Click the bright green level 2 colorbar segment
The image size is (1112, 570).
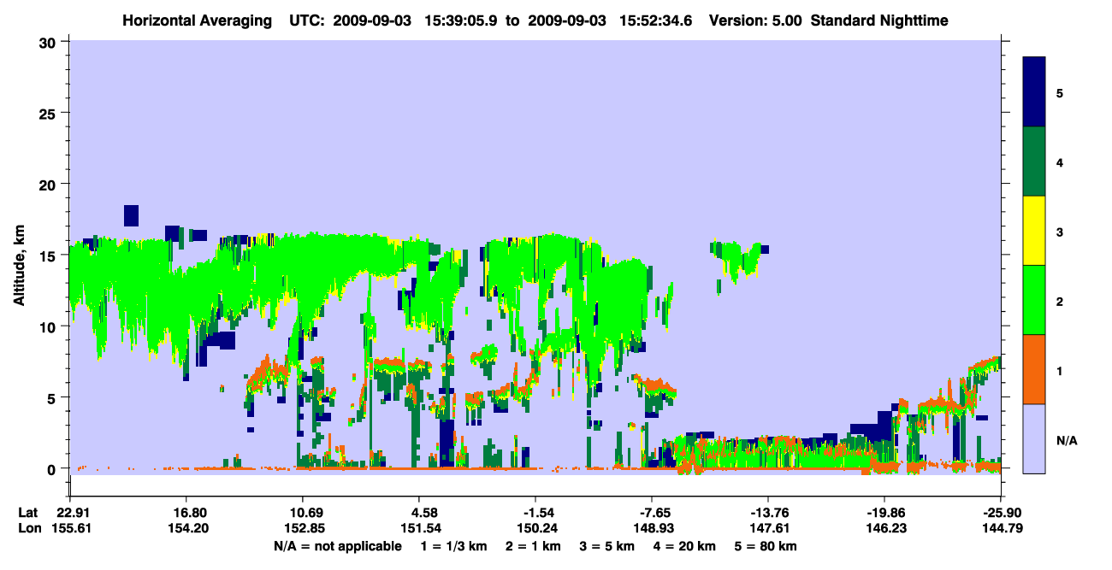click(1034, 300)
